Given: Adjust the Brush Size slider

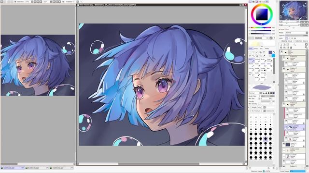Looking at the screenshot, I should tap(267, 96).
